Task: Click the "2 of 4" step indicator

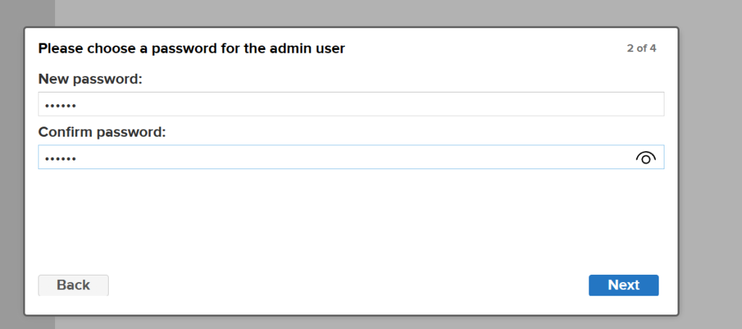Action: tap(641, 49)
